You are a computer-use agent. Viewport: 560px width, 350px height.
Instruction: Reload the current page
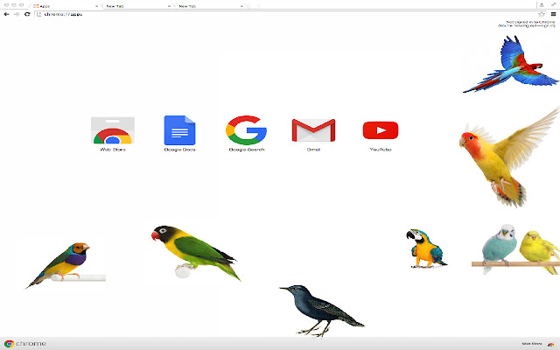coord(27,14)
